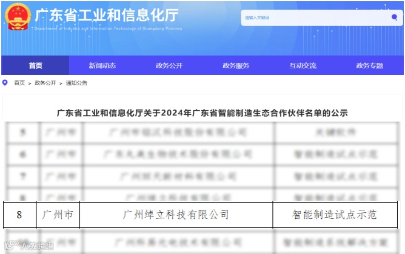
Task: Click the 广东省工业和信息化厅 site title
Action: pyautogui.click(x=107, y=15)
